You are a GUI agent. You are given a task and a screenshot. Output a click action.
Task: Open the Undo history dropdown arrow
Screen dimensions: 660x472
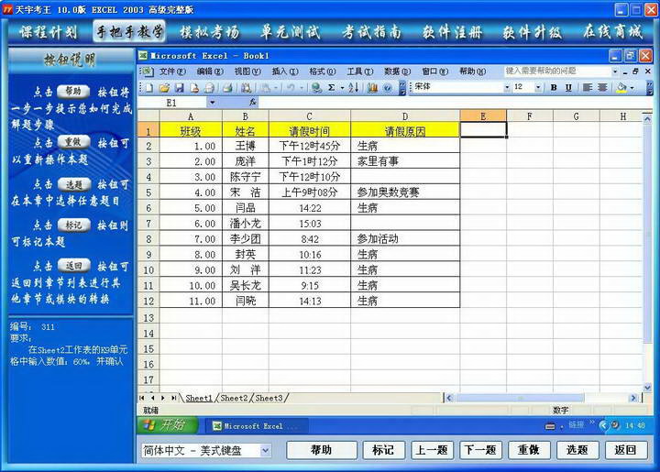(301, 87)
